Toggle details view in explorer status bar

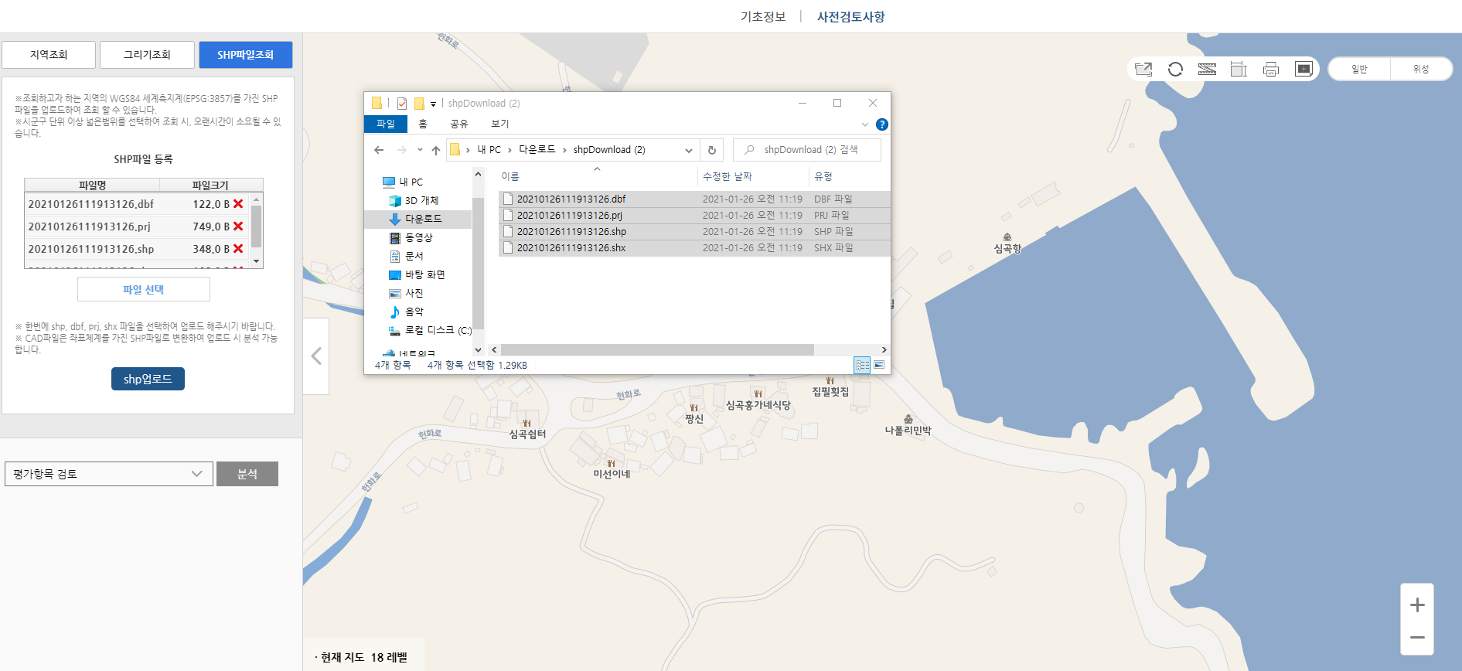[x=862, y=365]
